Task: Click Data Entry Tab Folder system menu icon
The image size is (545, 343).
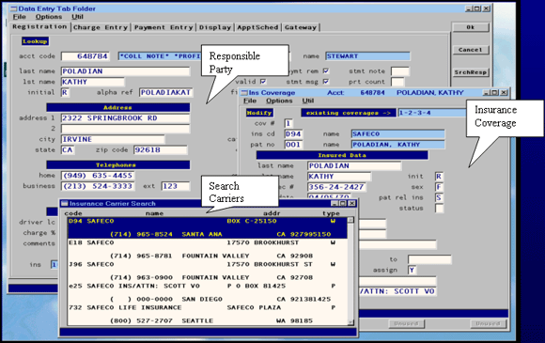Action: click(x=14, y=8)
